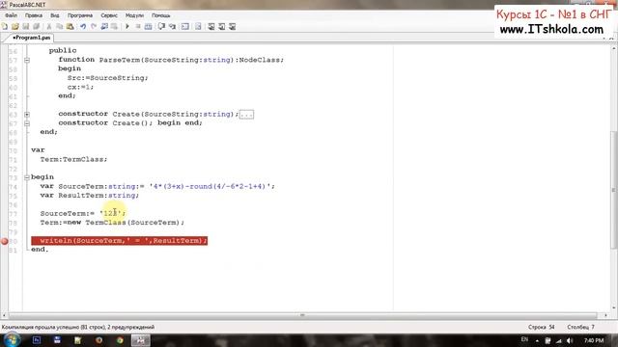Image resolution: width=618 pixels, height=347 pixels.
Task: Click the scroll-down arrow of the editor
Action: 614,308
